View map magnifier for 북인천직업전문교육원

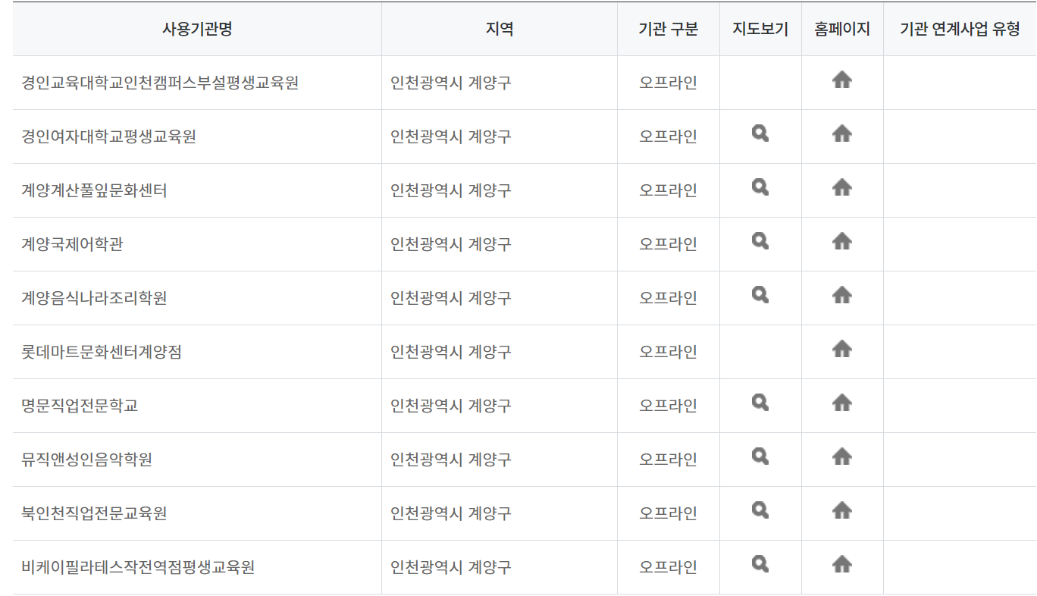click(x=760, y=510)
